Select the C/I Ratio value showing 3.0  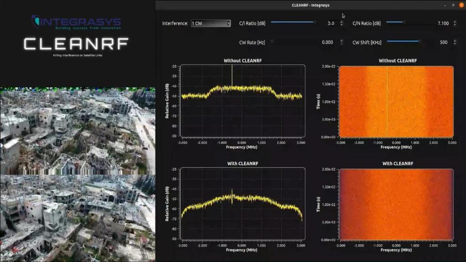pyautogui.click(x=330, y=23)
